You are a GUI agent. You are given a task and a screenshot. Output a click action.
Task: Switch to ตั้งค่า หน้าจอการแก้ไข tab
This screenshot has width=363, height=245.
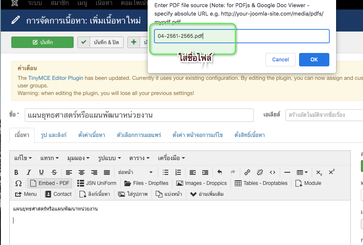click(x=198, y=135)
